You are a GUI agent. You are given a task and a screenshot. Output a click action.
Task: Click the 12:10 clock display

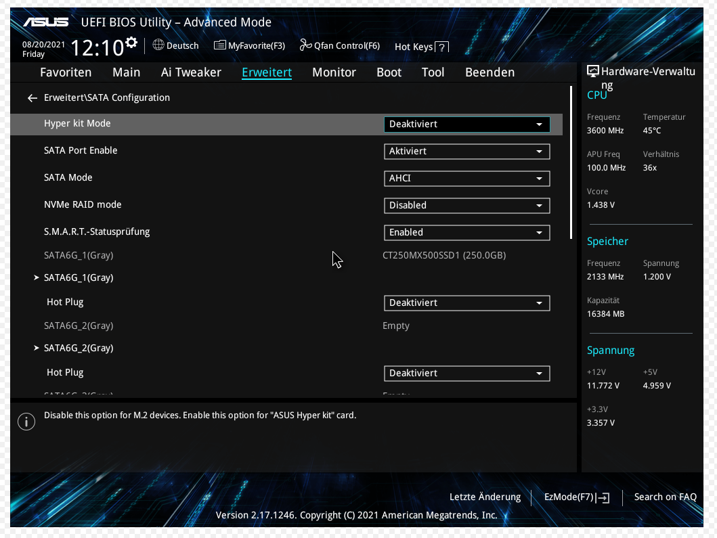[x=97, y=47]
